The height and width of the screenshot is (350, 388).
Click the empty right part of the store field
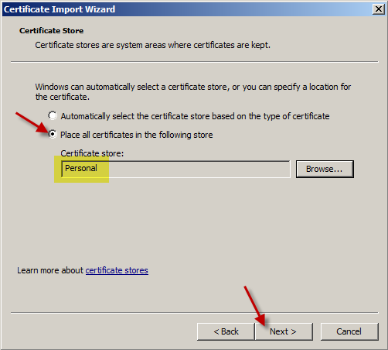tap(199, 169)
